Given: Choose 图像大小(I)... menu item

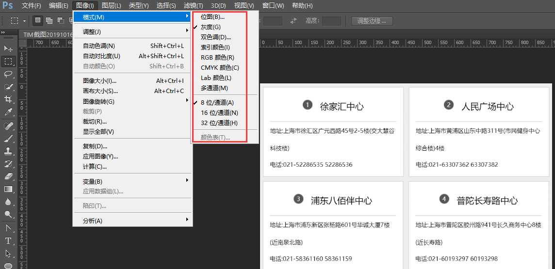Looking at the screenshot, I should coord(132,80).
